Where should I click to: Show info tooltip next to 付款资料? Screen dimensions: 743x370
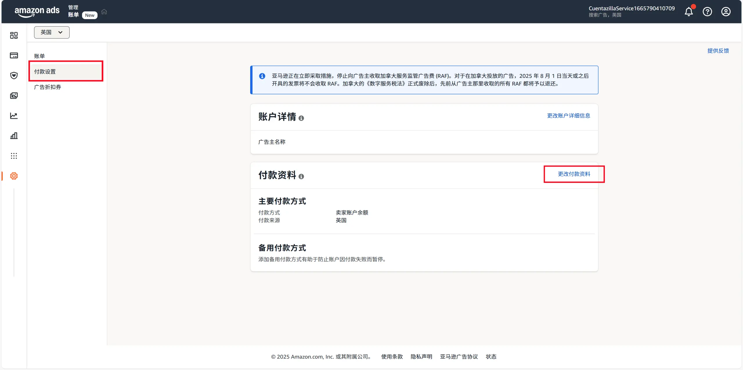(x=301, y=176)
